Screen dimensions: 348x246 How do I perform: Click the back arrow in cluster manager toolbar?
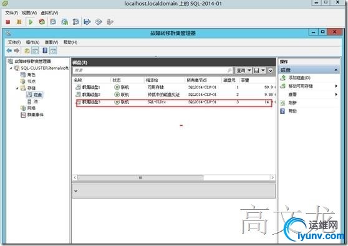click(9, 50)
